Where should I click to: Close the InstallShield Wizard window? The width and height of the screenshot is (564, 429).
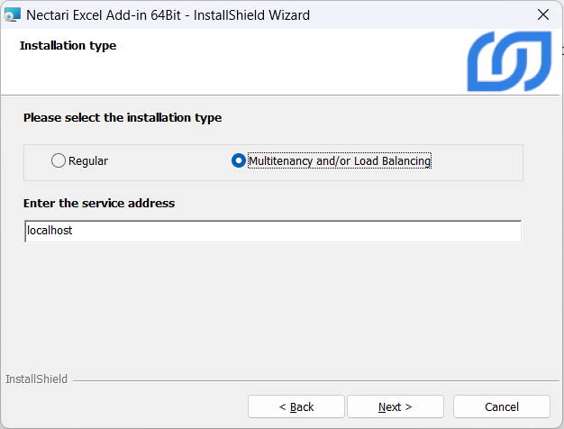point(542,15)
